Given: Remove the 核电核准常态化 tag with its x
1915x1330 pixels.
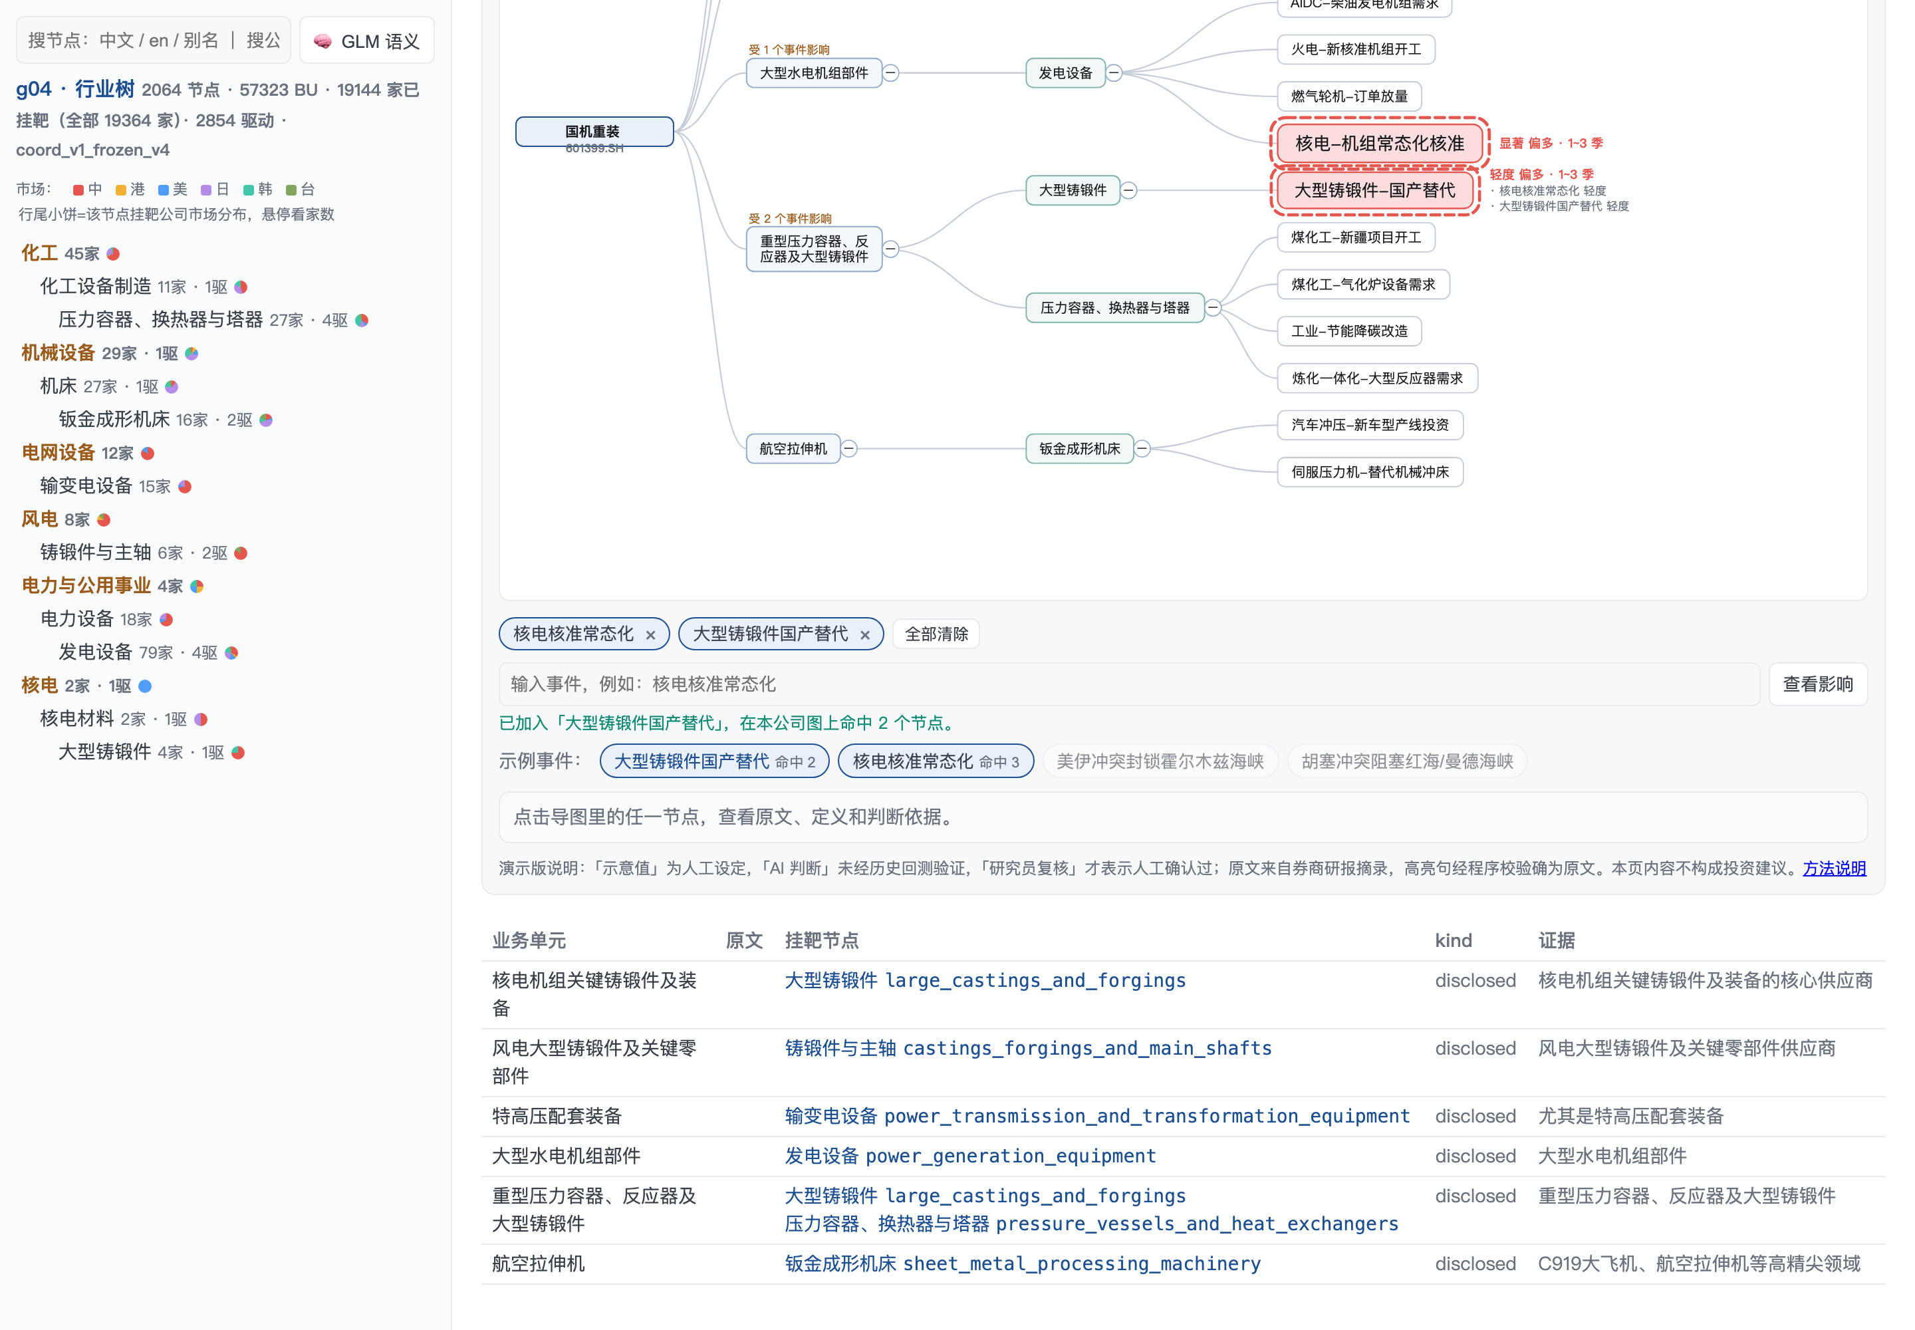Looking at the screenshot, I should [650, 635].
